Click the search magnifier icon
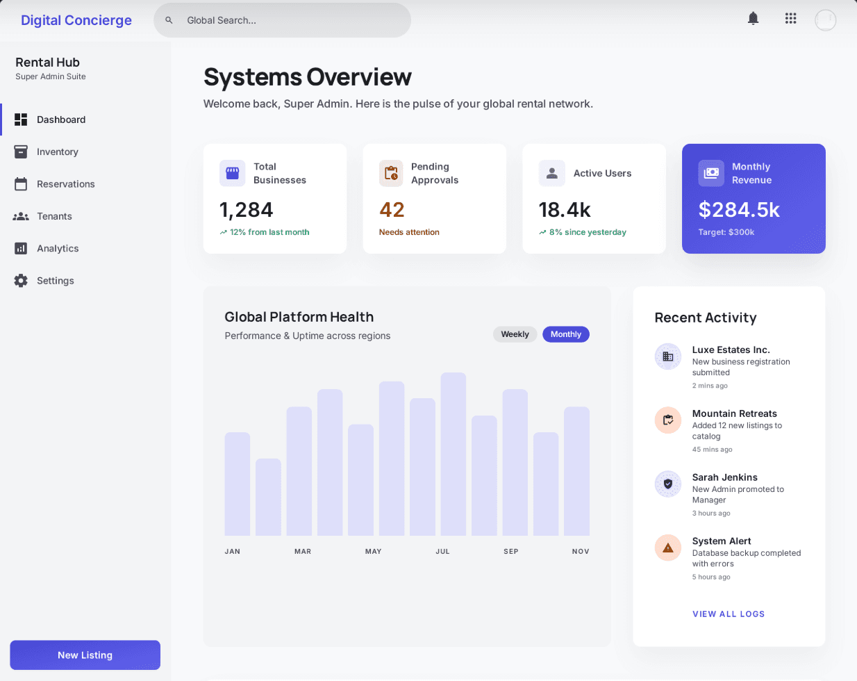Screen dimensions: 857x681 tap(169, 20)
